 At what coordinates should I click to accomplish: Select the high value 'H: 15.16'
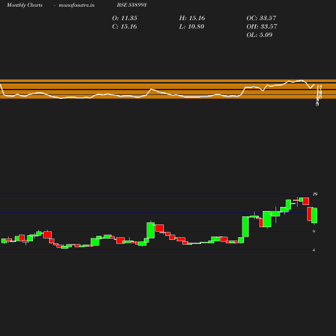pyautogui.click(x=192, y=18)
